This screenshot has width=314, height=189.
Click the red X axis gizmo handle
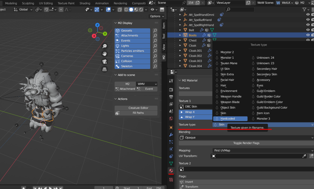click(94, 36)
